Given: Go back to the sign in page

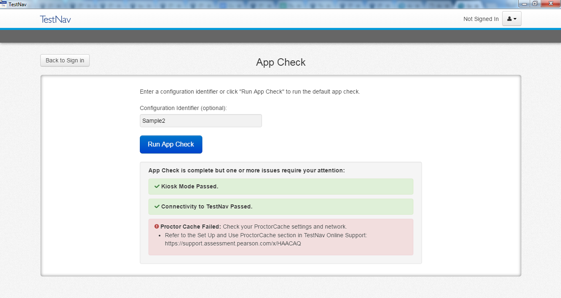Looking at the screenshot, I should [x=65, y=60].
